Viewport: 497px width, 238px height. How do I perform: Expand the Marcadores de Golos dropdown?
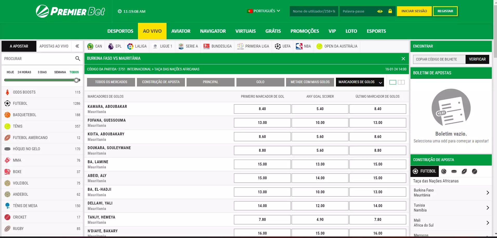360,82
